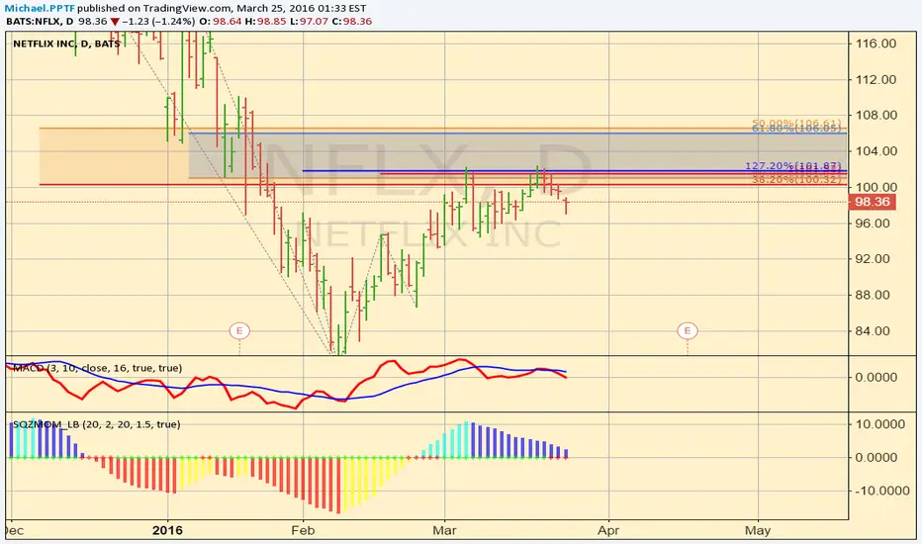Select the 2016 date axis label
This screenshot has height=544, width=922.
167,530
